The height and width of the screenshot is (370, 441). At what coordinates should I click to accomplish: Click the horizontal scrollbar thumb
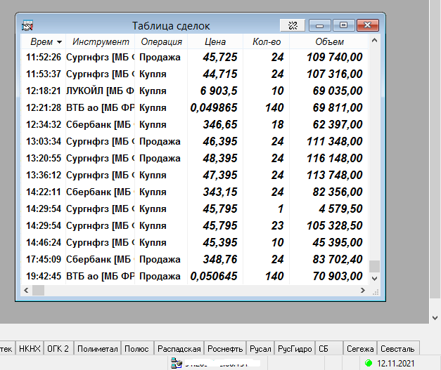coord(38,290)
